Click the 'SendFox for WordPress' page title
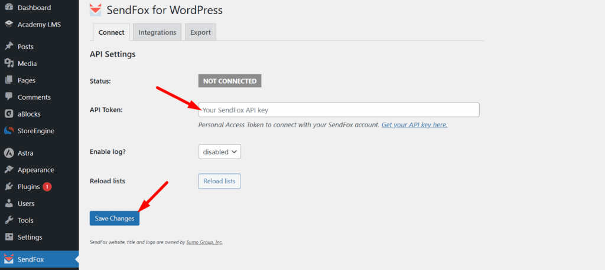Viewport: 605px width, 270px height. pyautogui.click(x=165, y=10)
